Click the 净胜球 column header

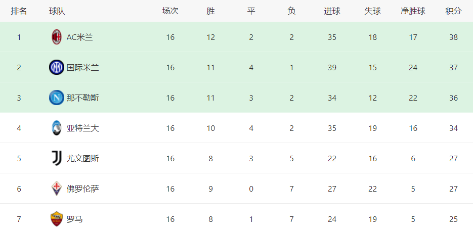pyautogui.click(x=413, y=11)
